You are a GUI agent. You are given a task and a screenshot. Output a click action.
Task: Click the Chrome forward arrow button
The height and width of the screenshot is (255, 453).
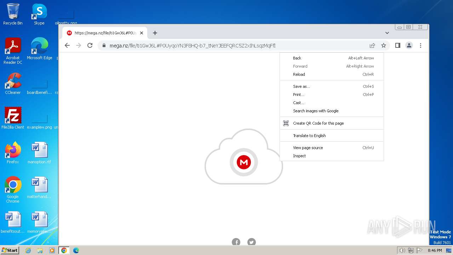point(79,45)
